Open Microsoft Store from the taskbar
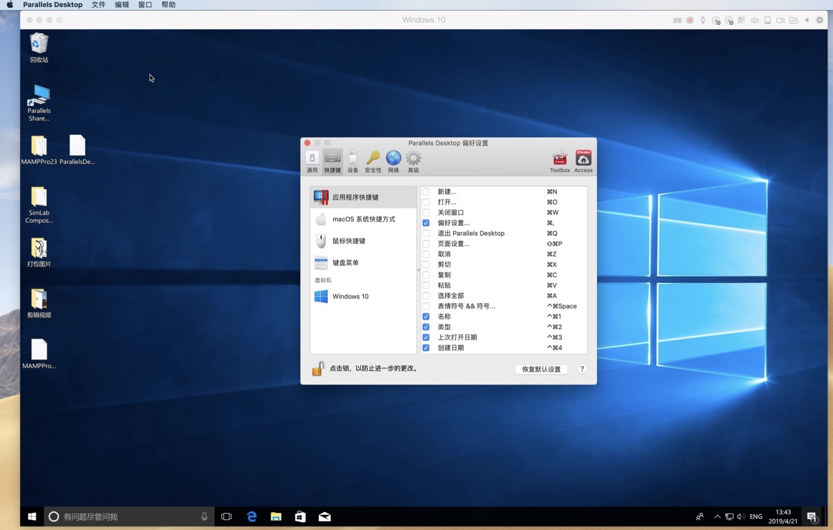Viewport: 833px width, 530px height. pyautogui.click(x=300, y=517)
